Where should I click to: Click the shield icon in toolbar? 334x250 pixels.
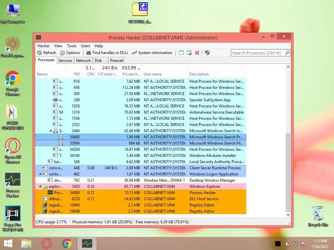pos(207,53)
